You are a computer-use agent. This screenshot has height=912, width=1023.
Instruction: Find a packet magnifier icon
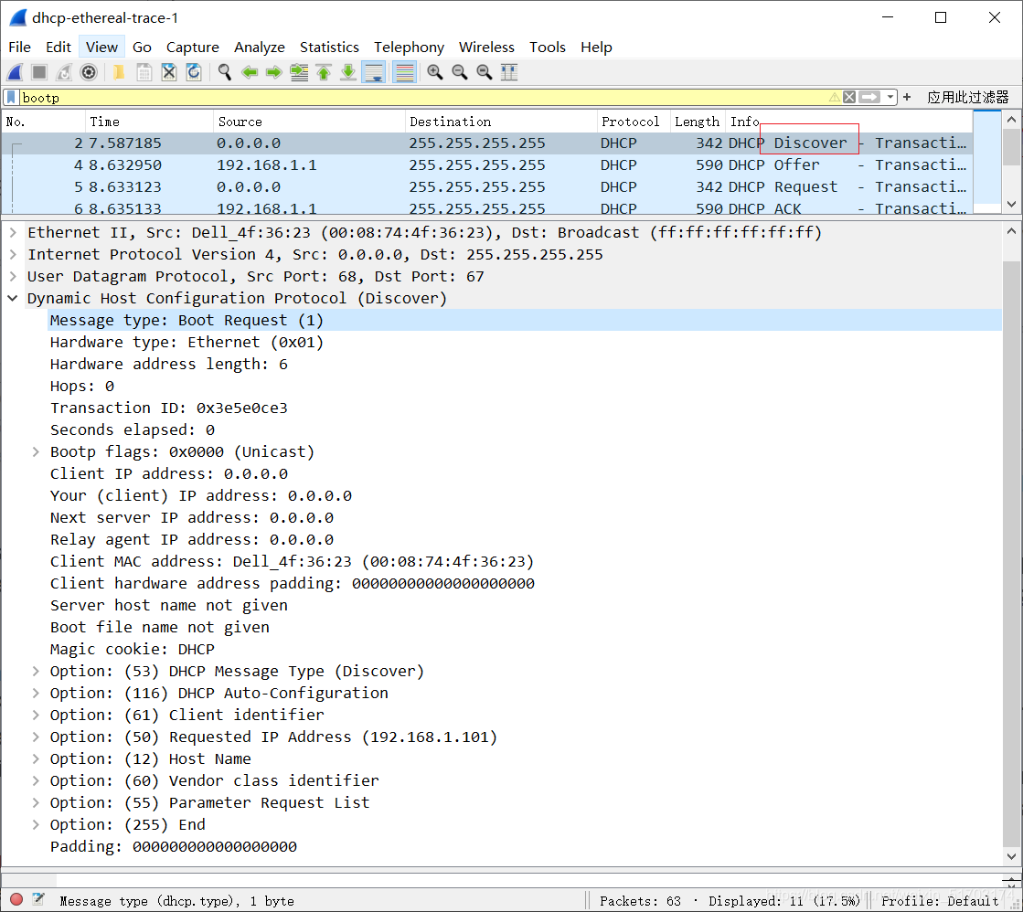coord(224,72)
